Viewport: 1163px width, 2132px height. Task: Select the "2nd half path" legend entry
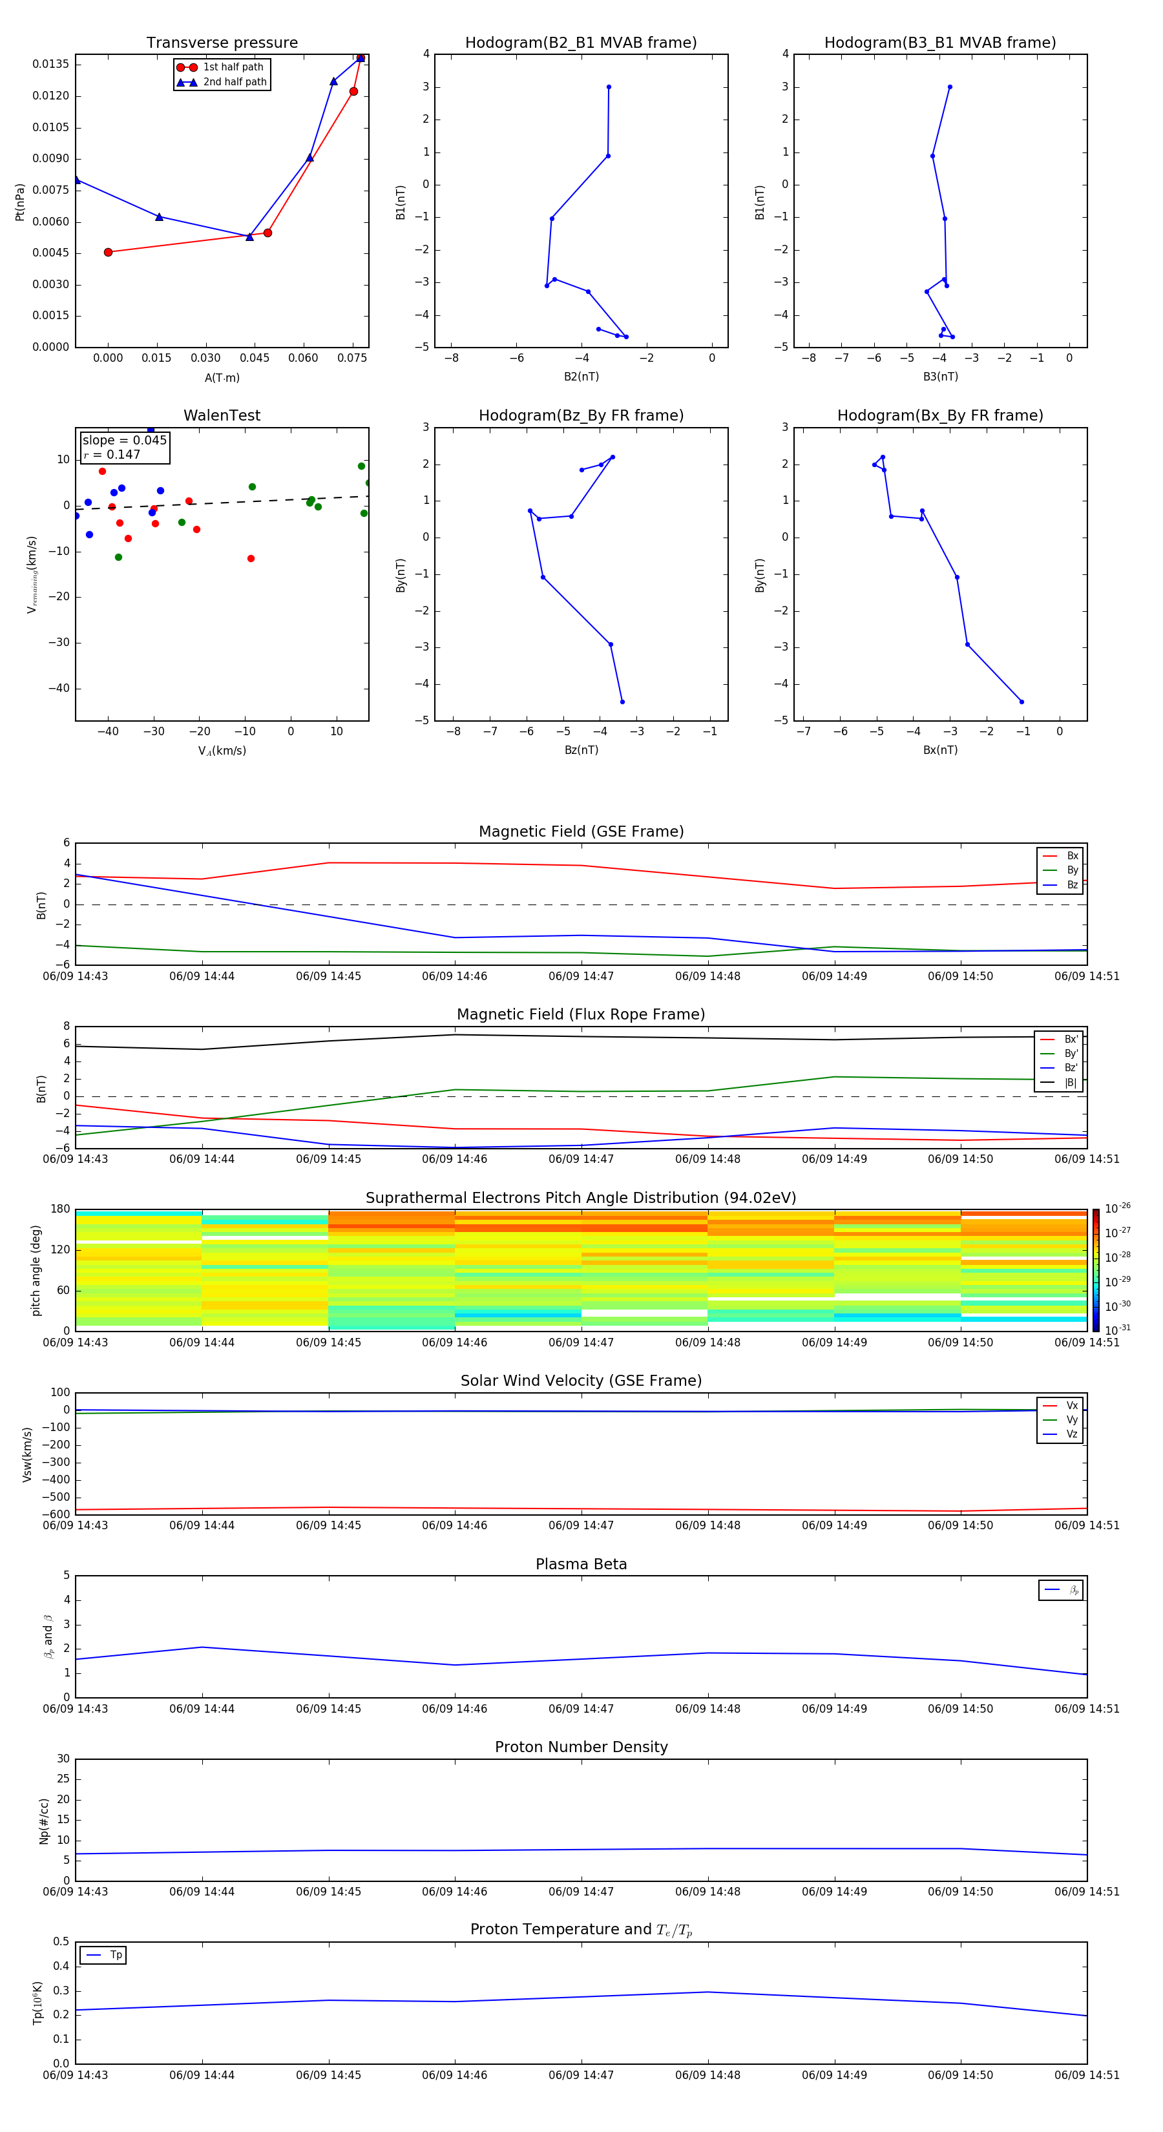[x=222, y=82]
